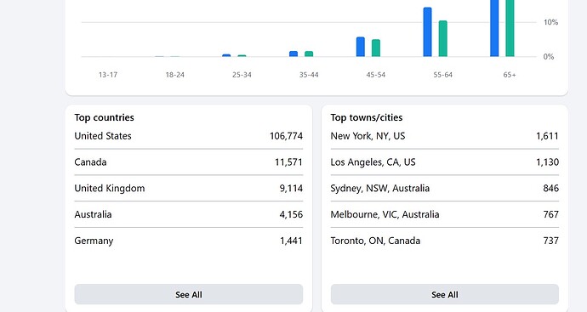Click the 1,441 value
Screen dimensions: 587x312
tap(291, 241)
